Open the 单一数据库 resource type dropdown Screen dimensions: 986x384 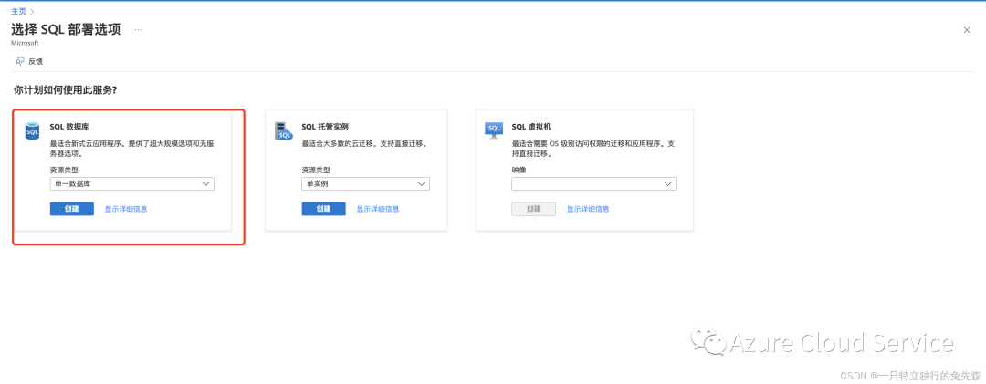tap(132, 184)
